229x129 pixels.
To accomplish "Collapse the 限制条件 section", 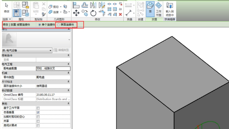I will point(68,55).
